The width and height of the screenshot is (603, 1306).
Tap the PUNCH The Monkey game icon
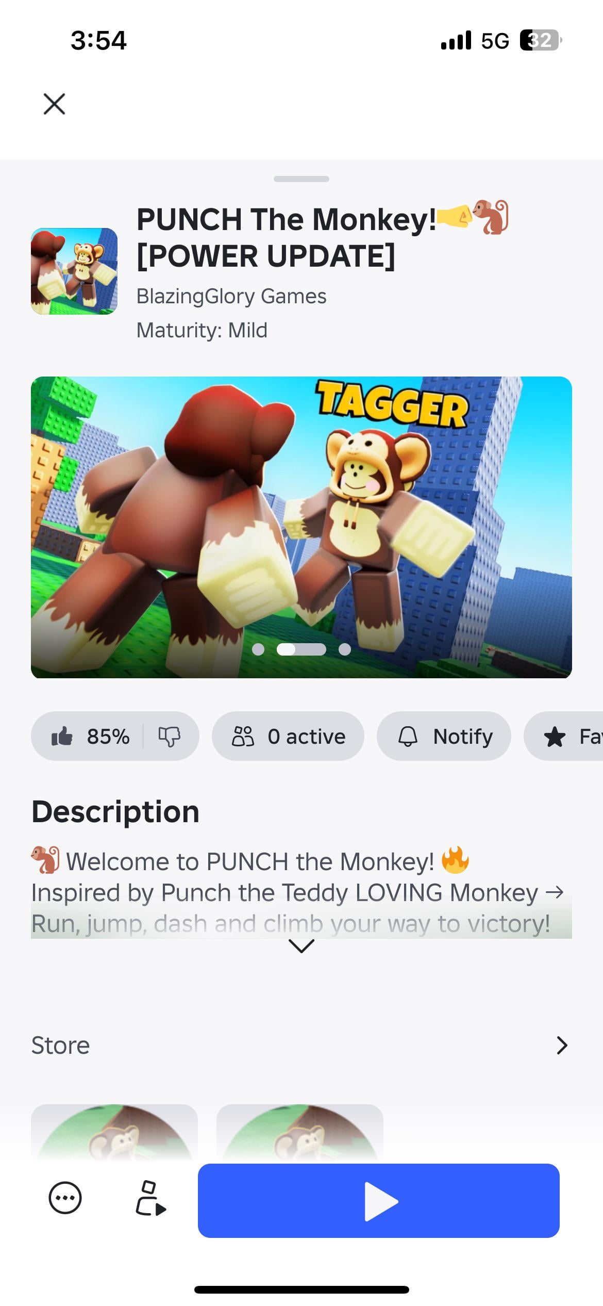pyautogui.click(x=74, y=271)
